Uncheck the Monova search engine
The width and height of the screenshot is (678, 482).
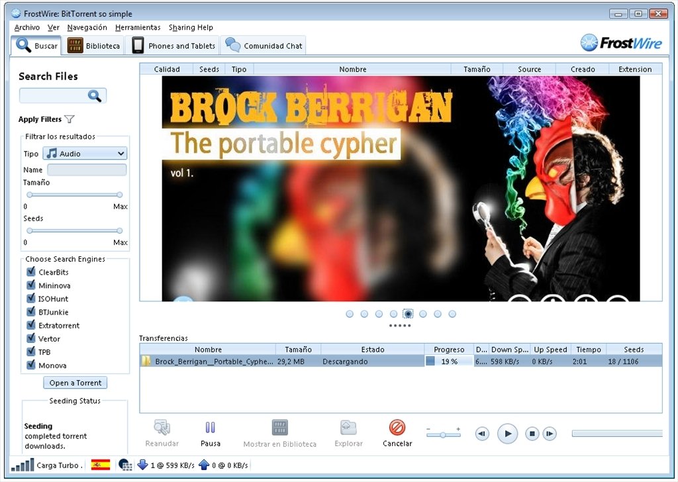[30, 365]
